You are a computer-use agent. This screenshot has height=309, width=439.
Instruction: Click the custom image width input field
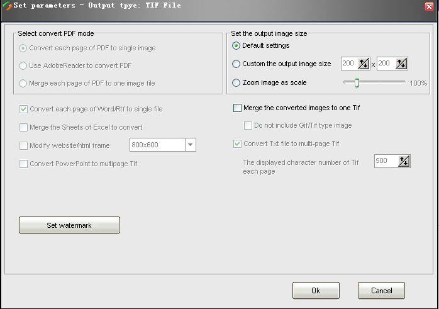point(349,64)
